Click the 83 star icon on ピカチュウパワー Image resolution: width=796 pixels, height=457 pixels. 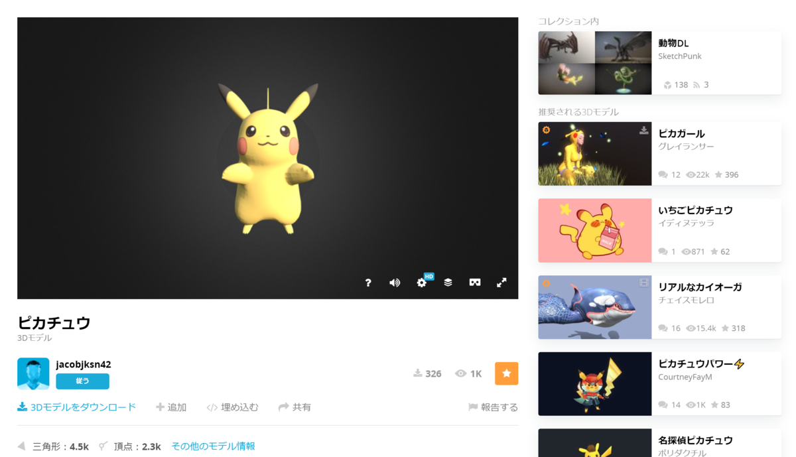click(x=714, y=405)
